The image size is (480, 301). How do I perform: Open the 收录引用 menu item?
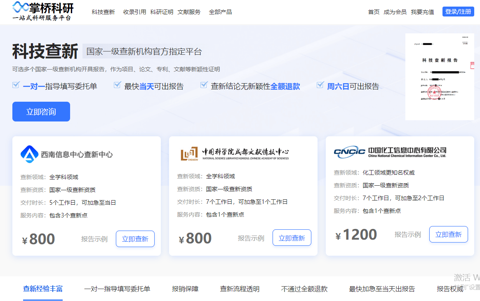(x=134, y=12)
